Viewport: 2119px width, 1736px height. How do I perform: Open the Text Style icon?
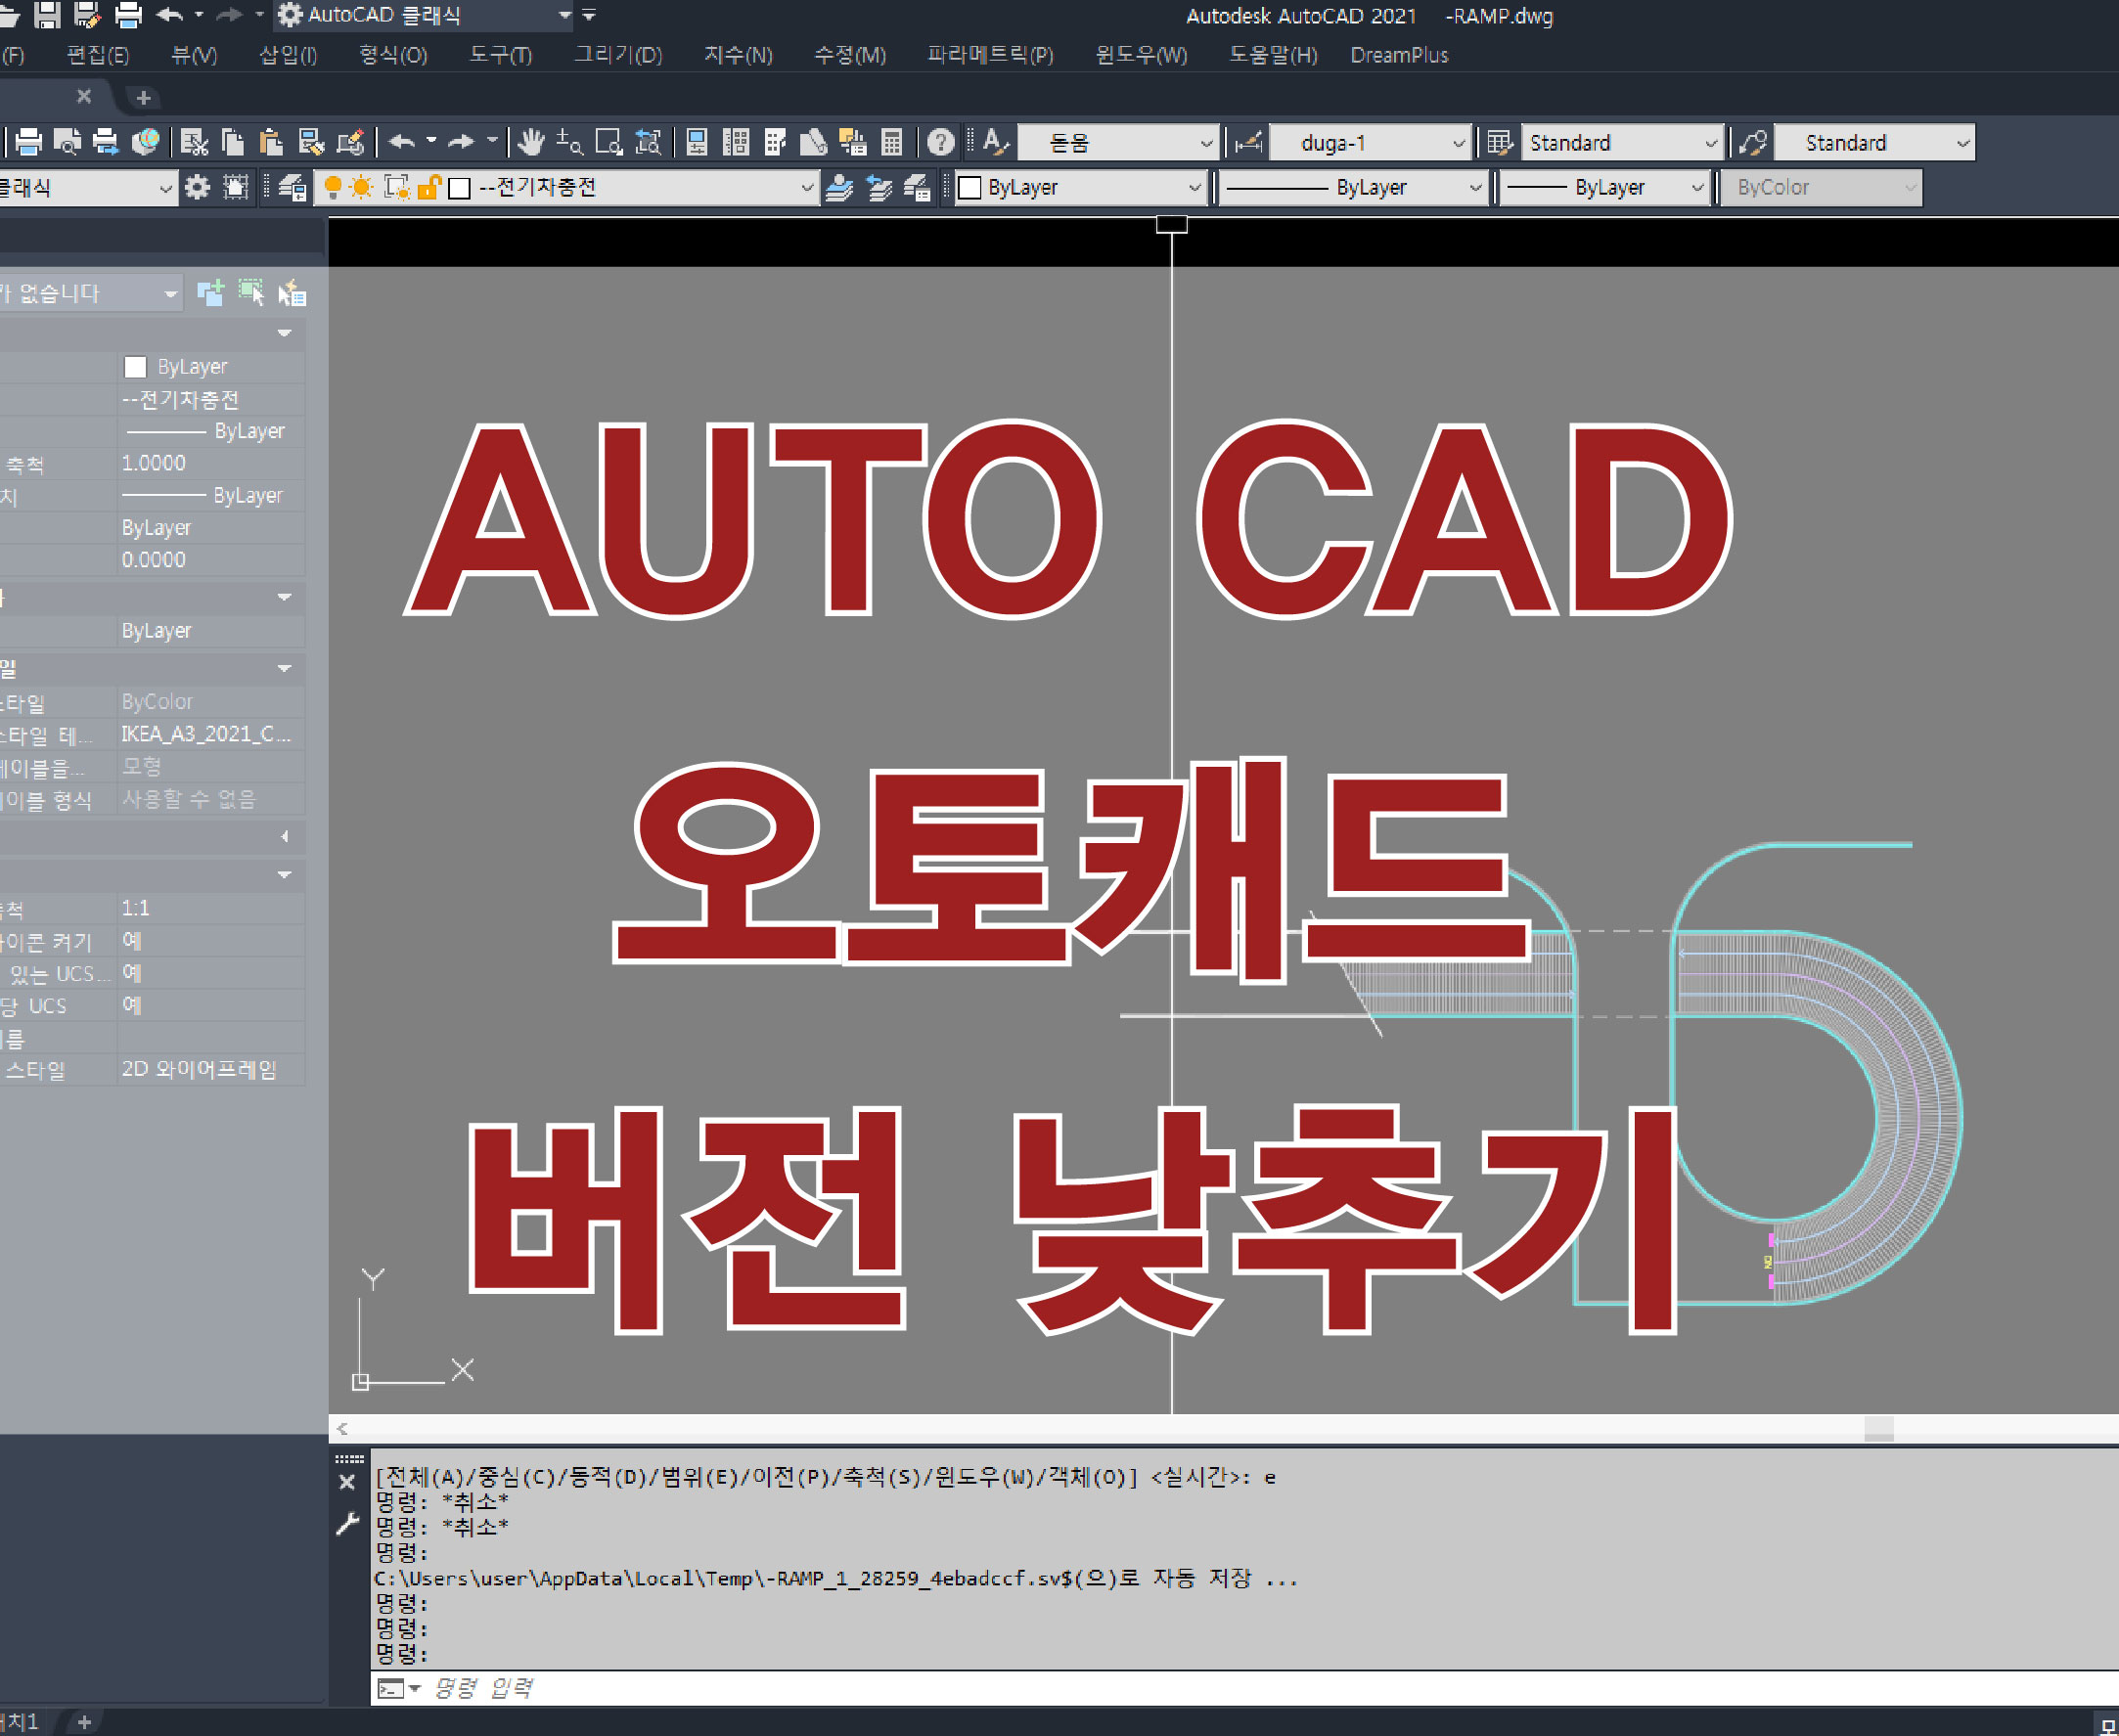pos(995,143)
